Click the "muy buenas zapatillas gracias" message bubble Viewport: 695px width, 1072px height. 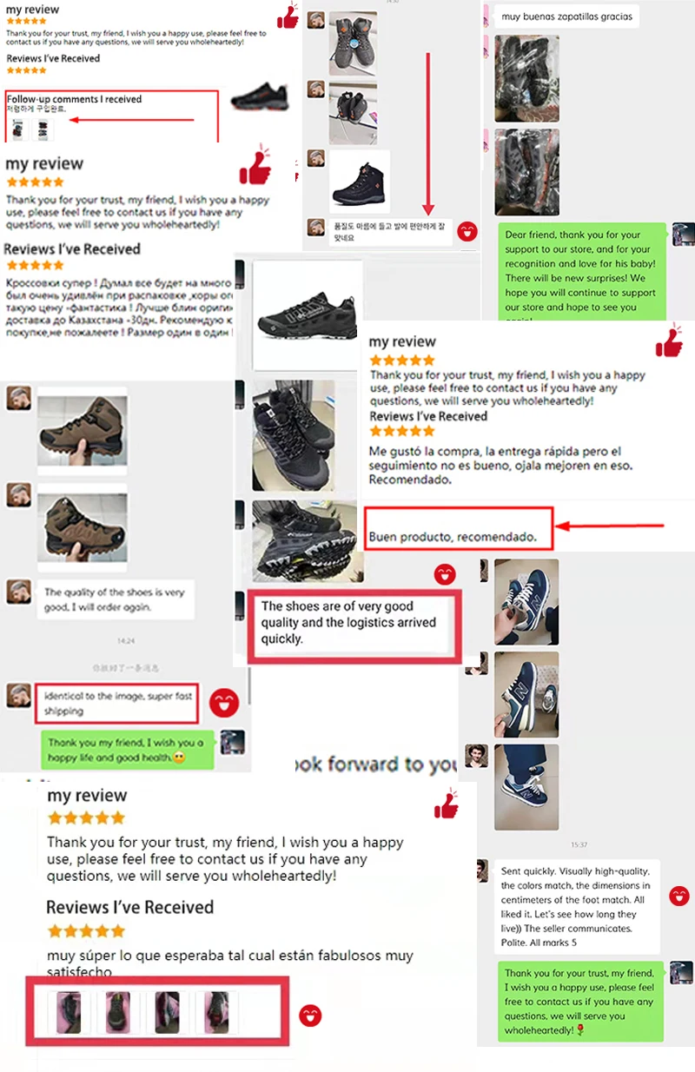(x=567, y=16)
